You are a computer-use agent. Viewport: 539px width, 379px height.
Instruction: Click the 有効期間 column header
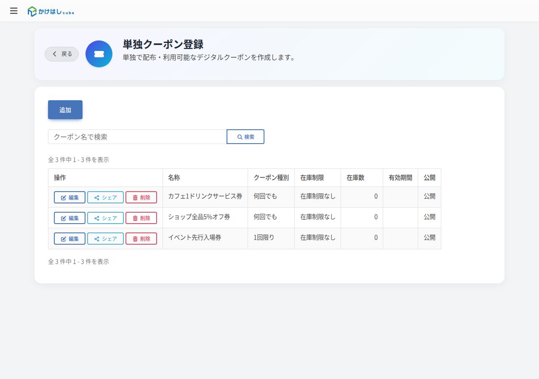click(x=400, y=178)
